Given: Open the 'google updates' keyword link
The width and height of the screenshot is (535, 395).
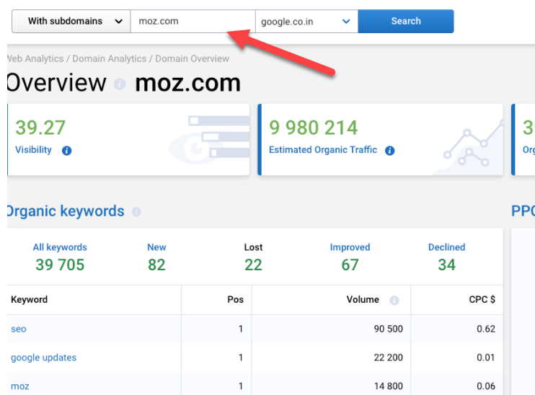Looking at the screenshot, I should [x=43, y=358].
